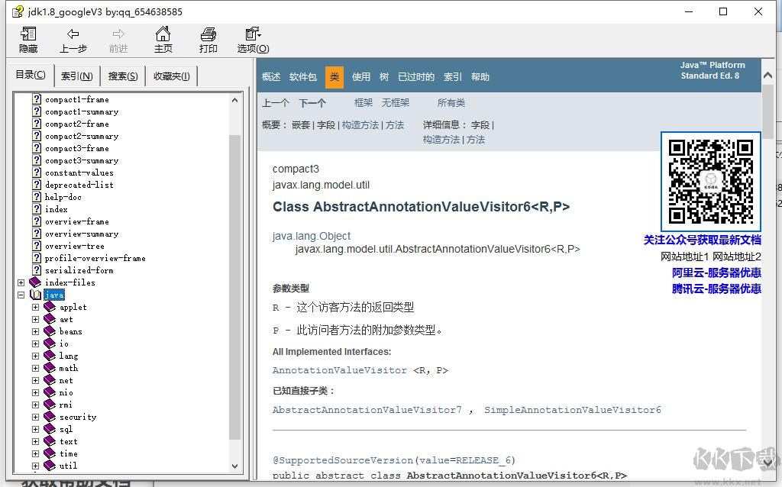Click the tree panel scroll-up arrow
Viewport: 782px width, 487px height.
pyautogui.click(x=235, y=100)
